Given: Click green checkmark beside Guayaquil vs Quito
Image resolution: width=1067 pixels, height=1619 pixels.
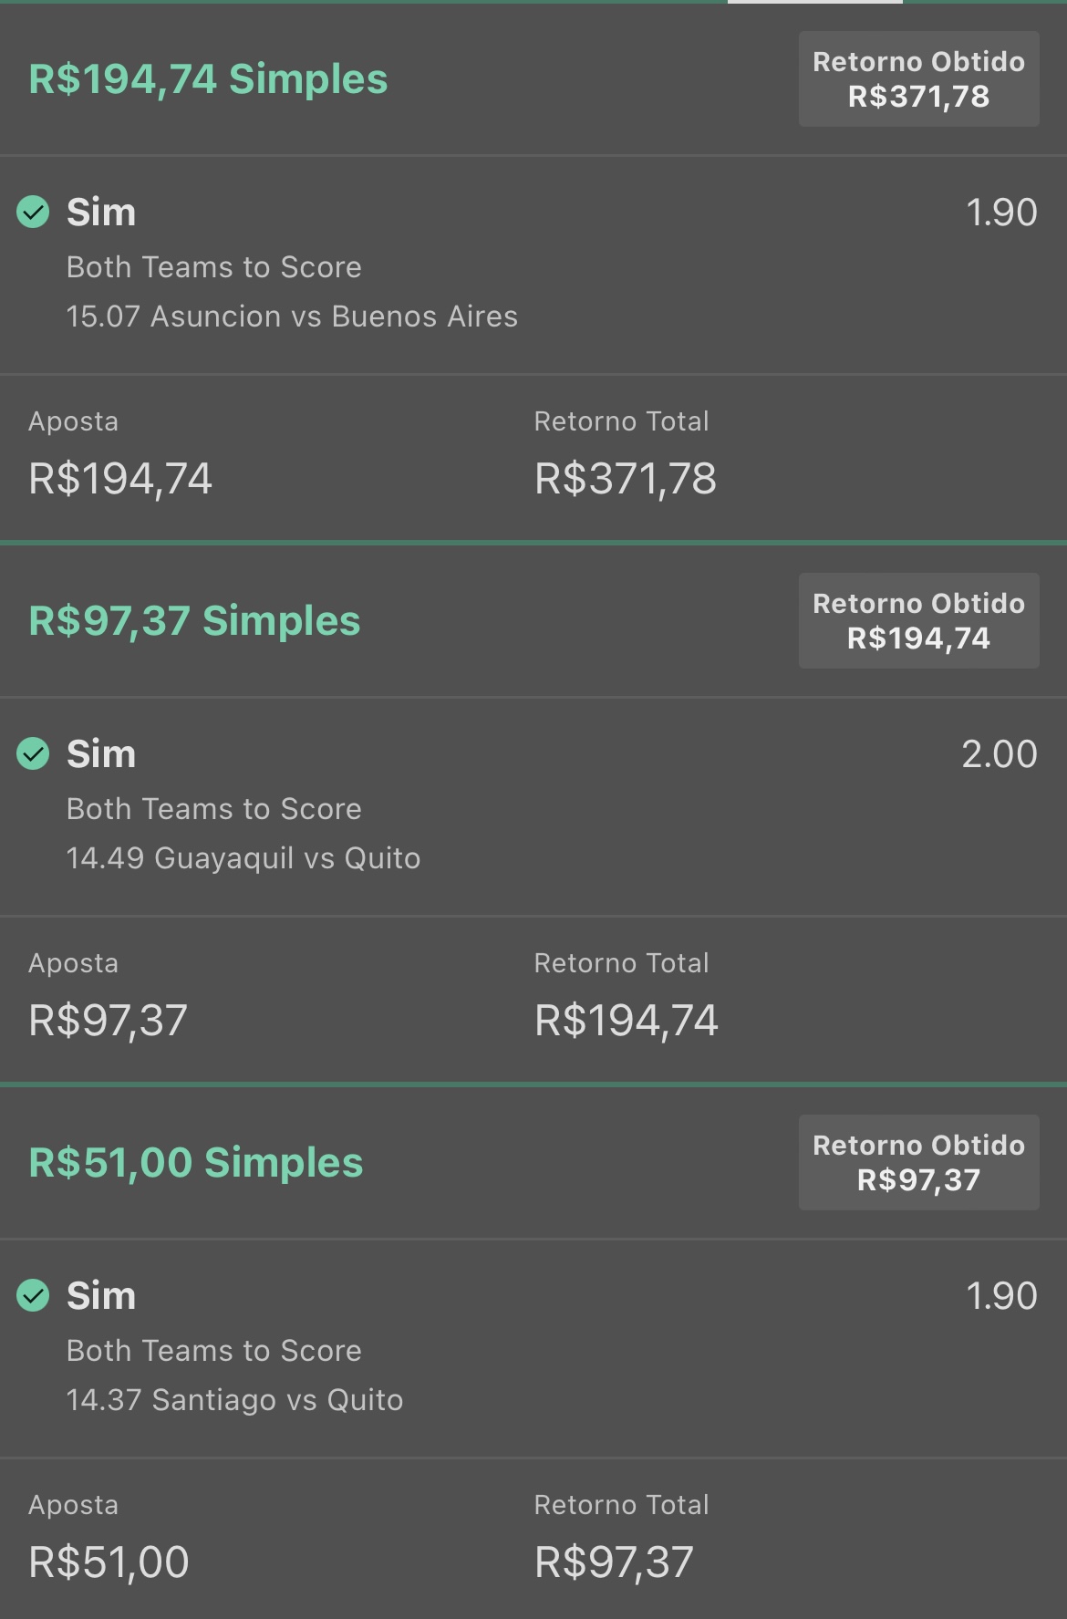Looking at the screenshot, I should coord(34,754).
